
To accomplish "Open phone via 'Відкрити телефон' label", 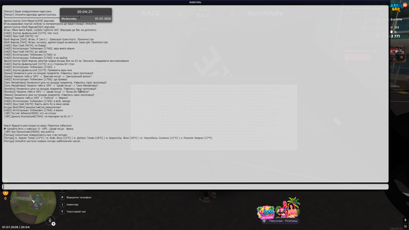I will 79,197.
